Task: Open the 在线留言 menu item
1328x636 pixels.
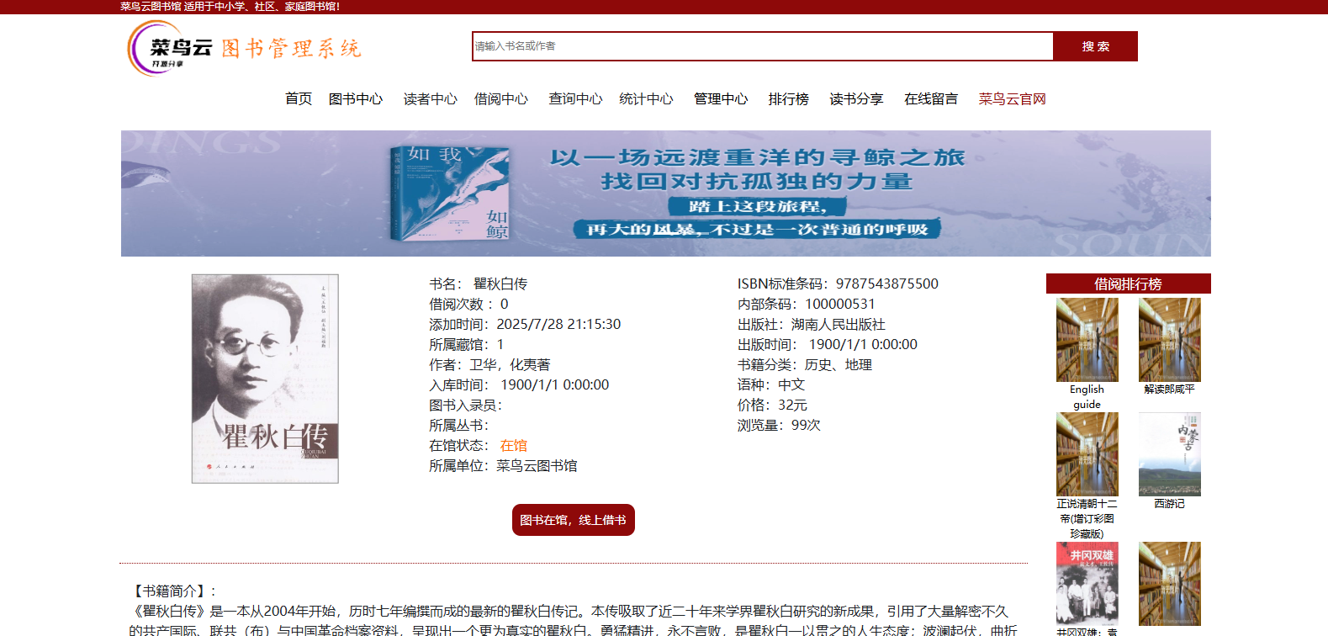Action: 931,99
